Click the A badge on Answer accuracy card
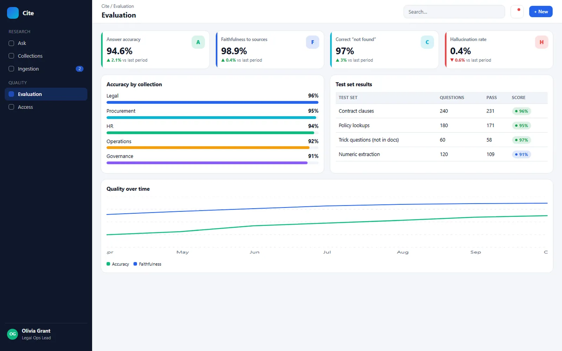This screenshot has width=562, height=351. click(198, 42)
